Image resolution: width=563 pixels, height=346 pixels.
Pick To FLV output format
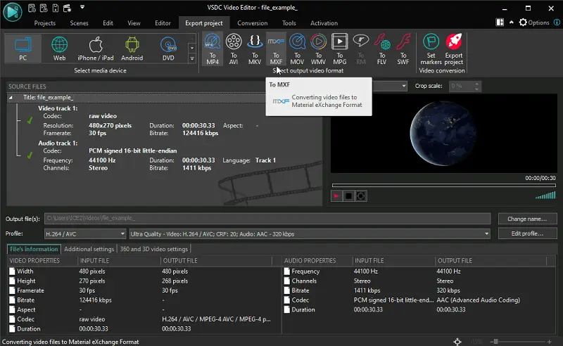pyautogui.click(x=382, y=49)
